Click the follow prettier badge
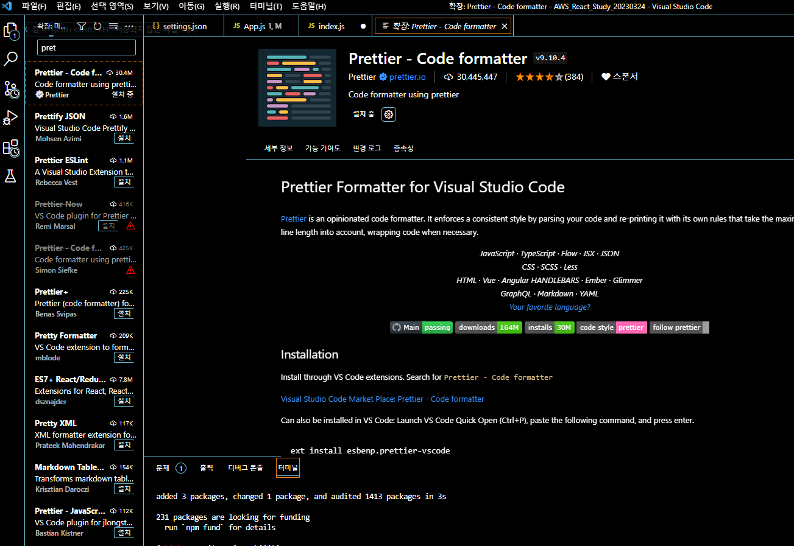This screenshot has height=546, width=794. (679, 327)
